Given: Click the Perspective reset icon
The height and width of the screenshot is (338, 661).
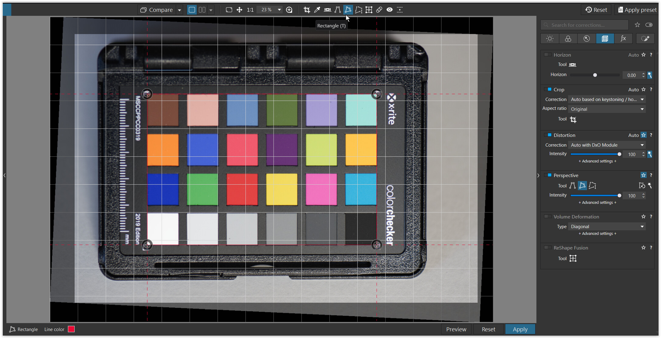Looking at the screenshot, I should (x=642, y=186).
